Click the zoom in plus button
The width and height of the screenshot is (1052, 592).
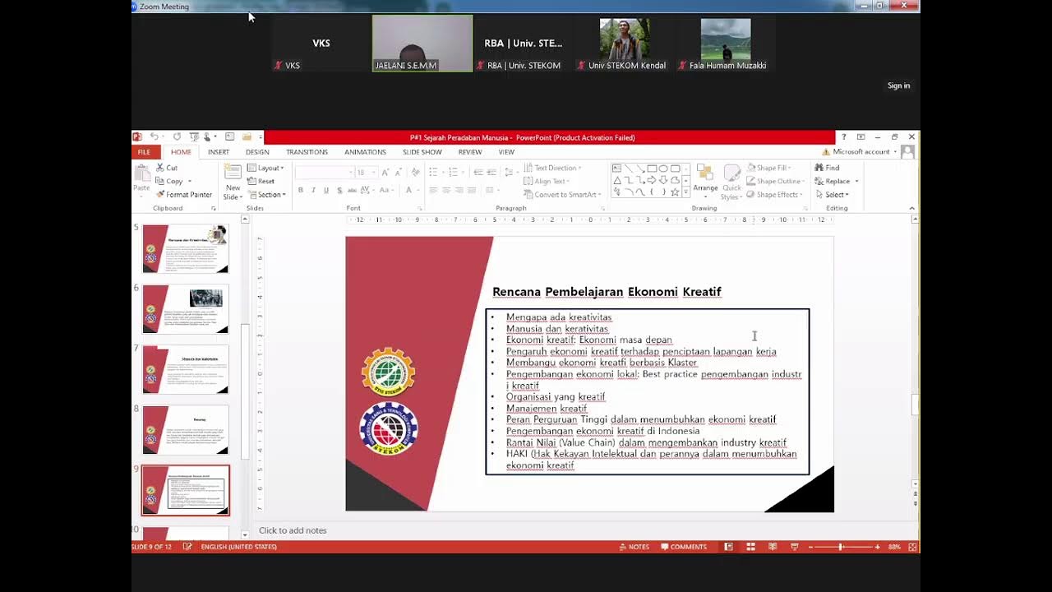click(x=877, y=547)
